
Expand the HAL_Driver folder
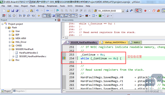coord(10,42)
